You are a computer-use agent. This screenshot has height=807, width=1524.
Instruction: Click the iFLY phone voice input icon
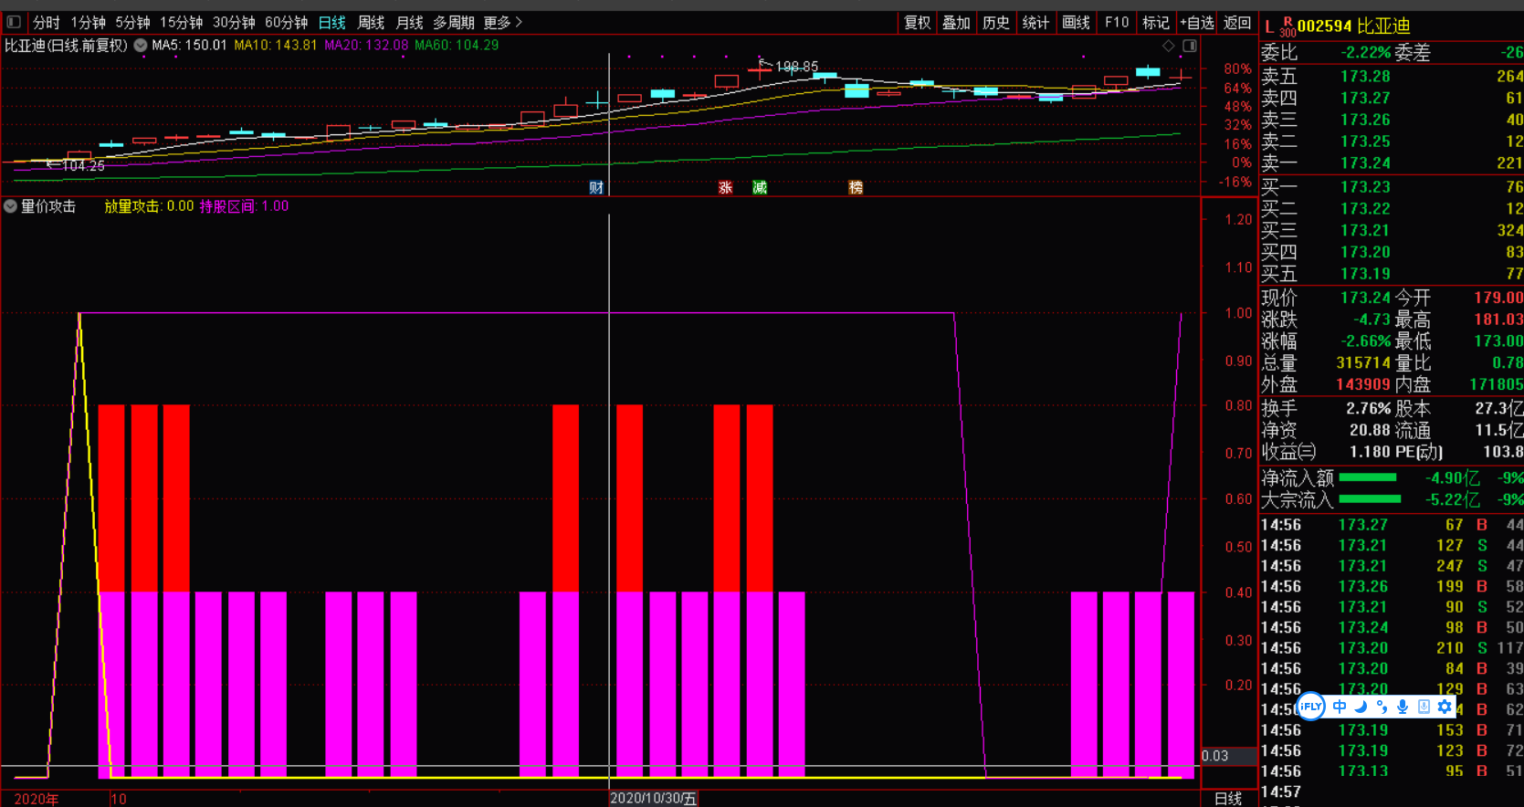[1424, 707]
